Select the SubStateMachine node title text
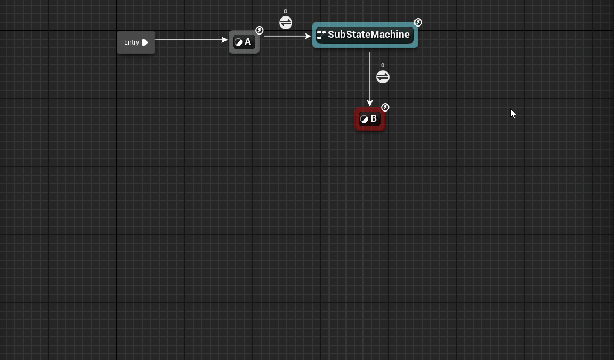 [369, 35]
